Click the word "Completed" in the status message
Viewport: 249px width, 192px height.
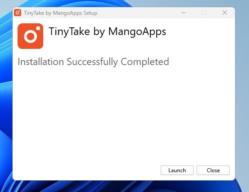click(x=145, y=62)
